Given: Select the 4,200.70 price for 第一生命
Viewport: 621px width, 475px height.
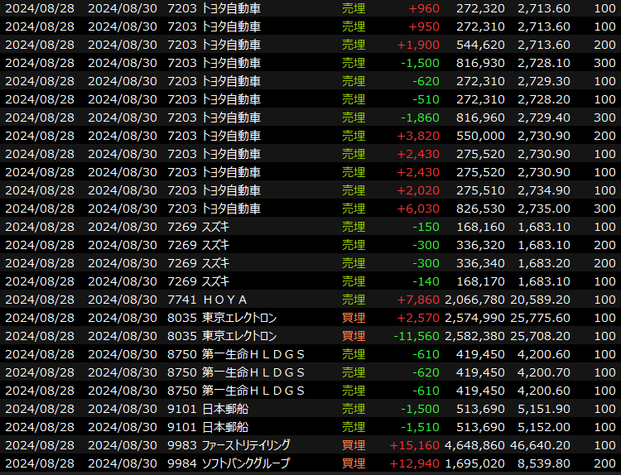Looking at the screenshot, I should [544, 372].
